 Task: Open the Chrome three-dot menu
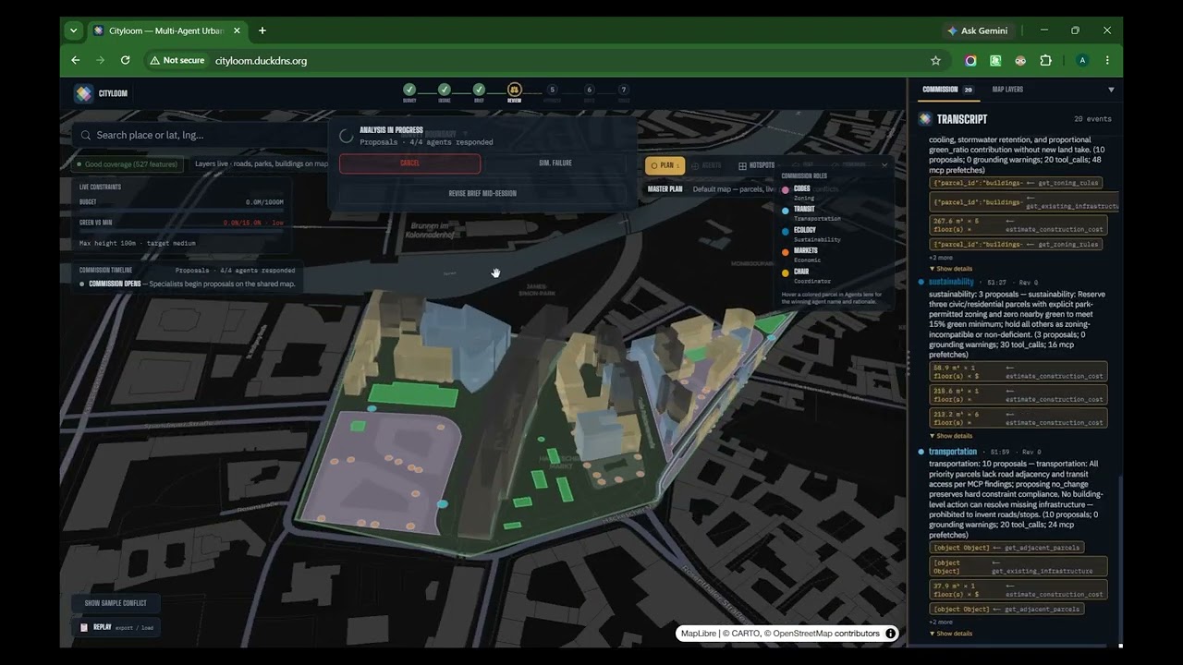coord(1107,60)
